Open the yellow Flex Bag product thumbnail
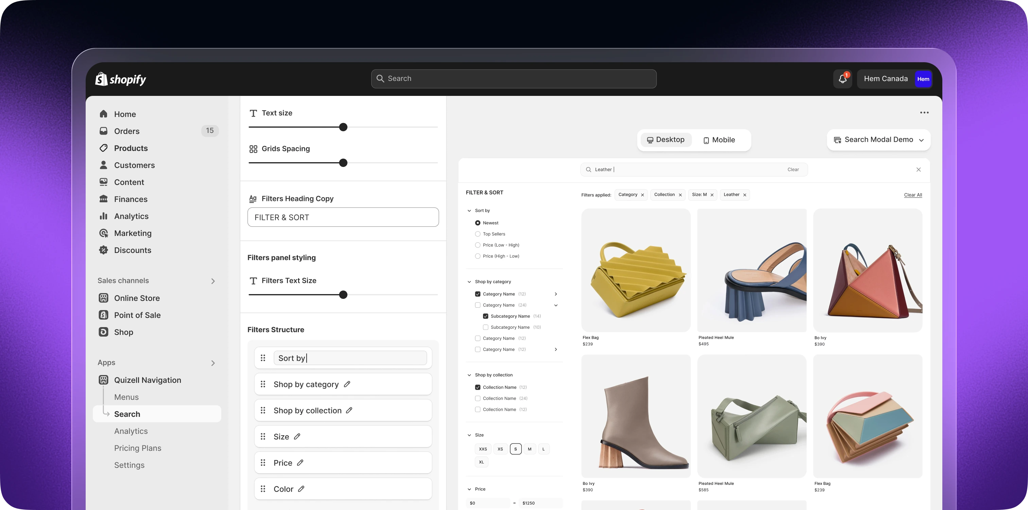This screenshot has width=1028, height=510. pyautogui.click(x=636, y=270)
